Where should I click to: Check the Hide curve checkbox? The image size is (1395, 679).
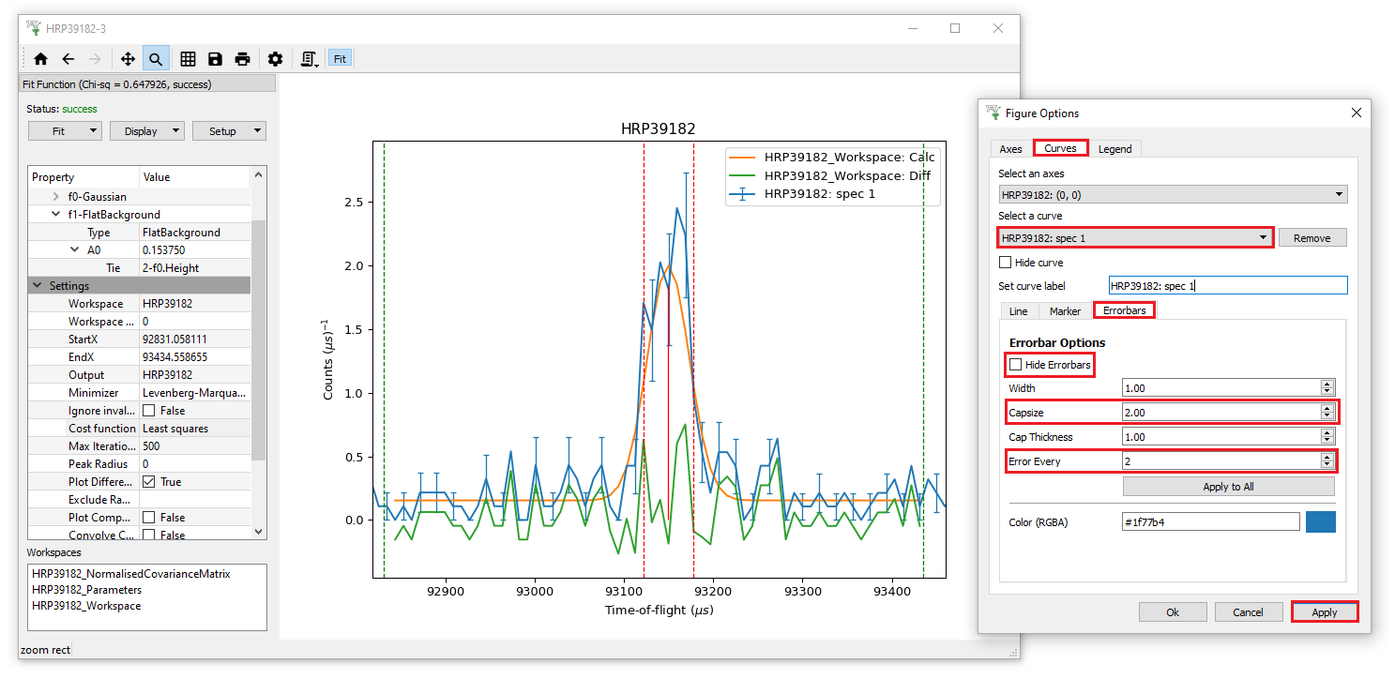[1007, 263]
